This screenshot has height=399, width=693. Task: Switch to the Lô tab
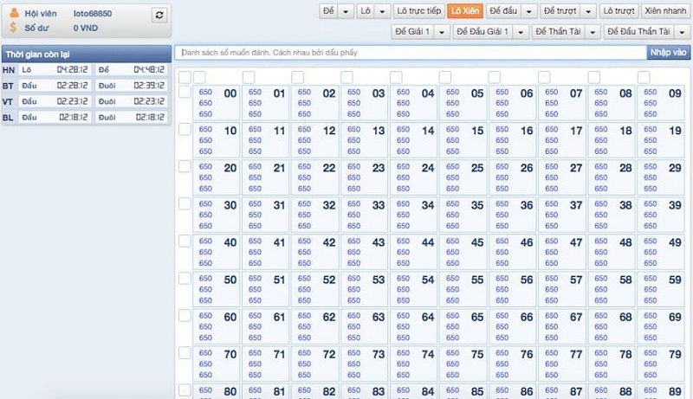[366, 11]
